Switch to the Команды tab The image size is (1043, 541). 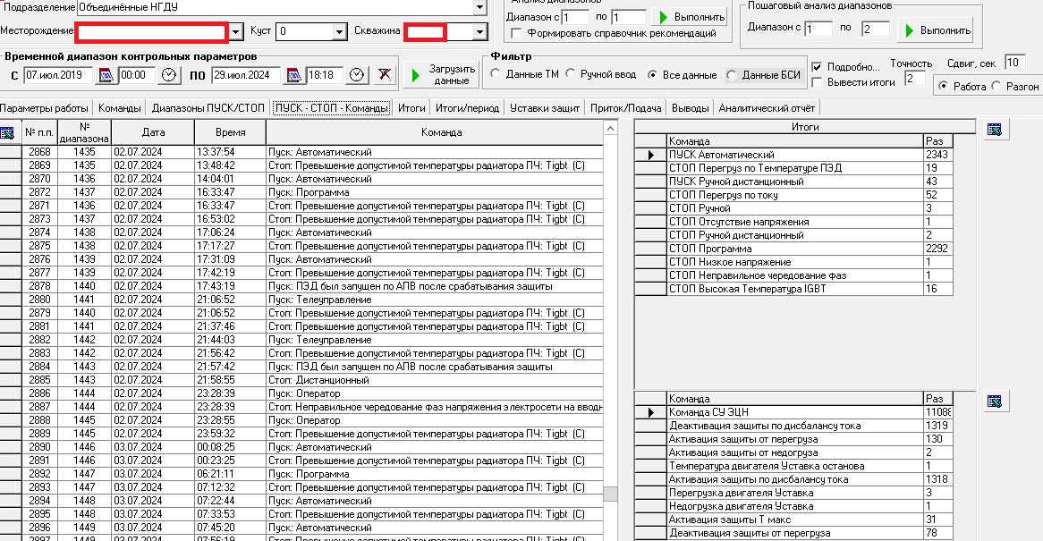tap(120, 107)
